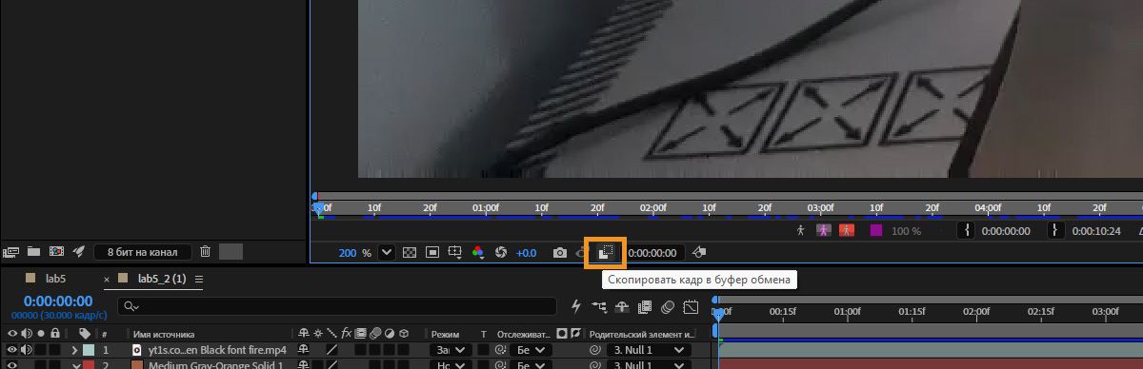Click the Interpret Footage icon in Project panel
Screen dimensions: 1143x369
[11, 252]
